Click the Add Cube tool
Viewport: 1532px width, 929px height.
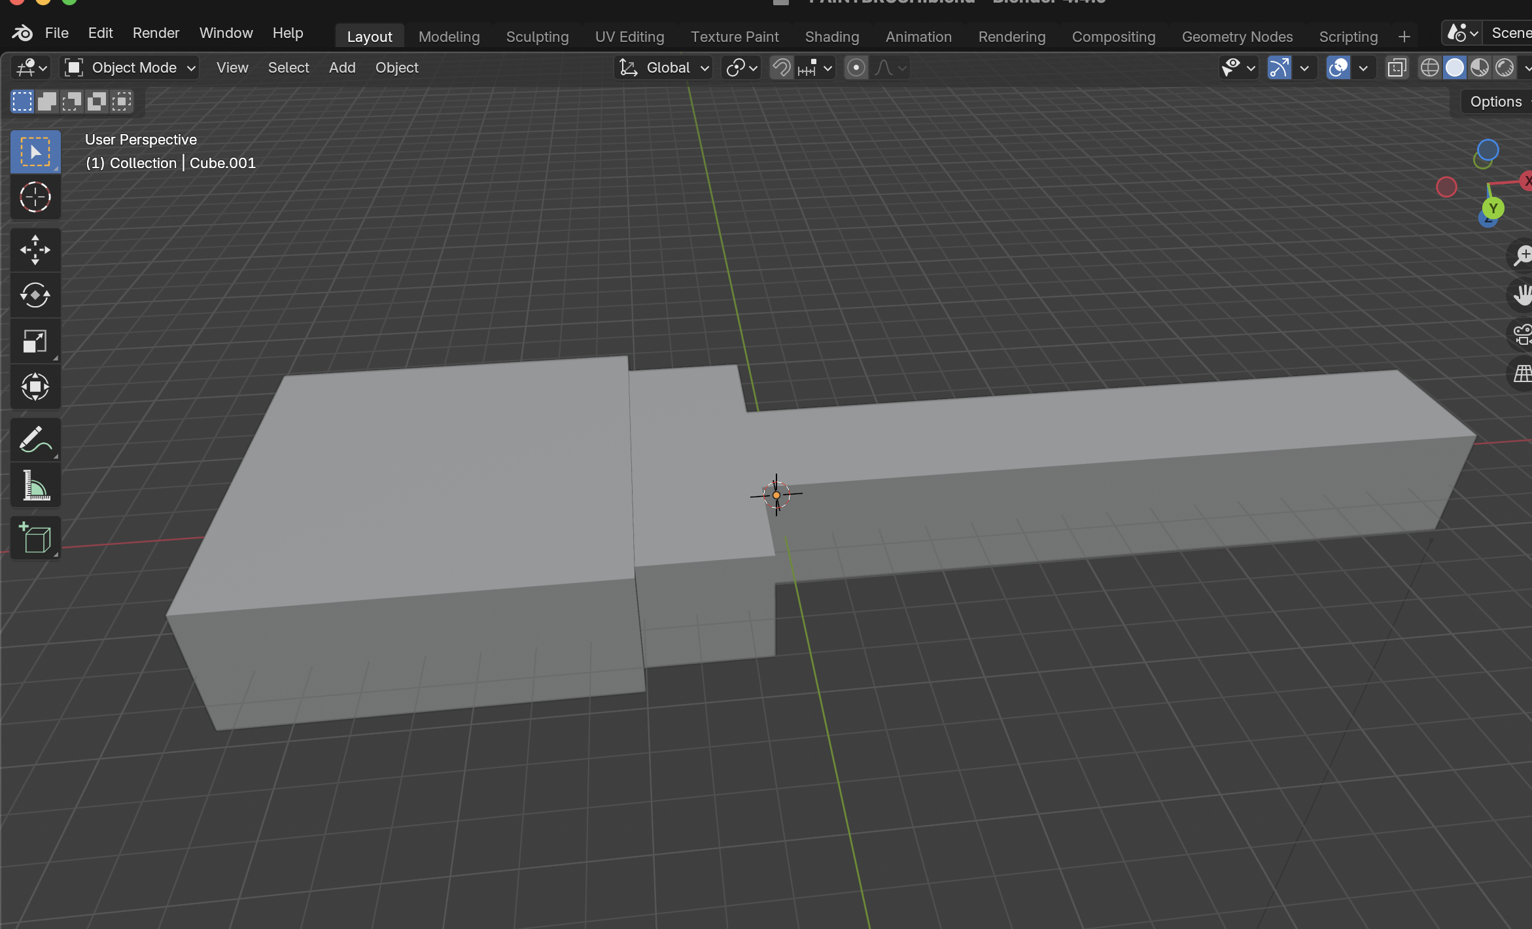(x=35, y=538)
